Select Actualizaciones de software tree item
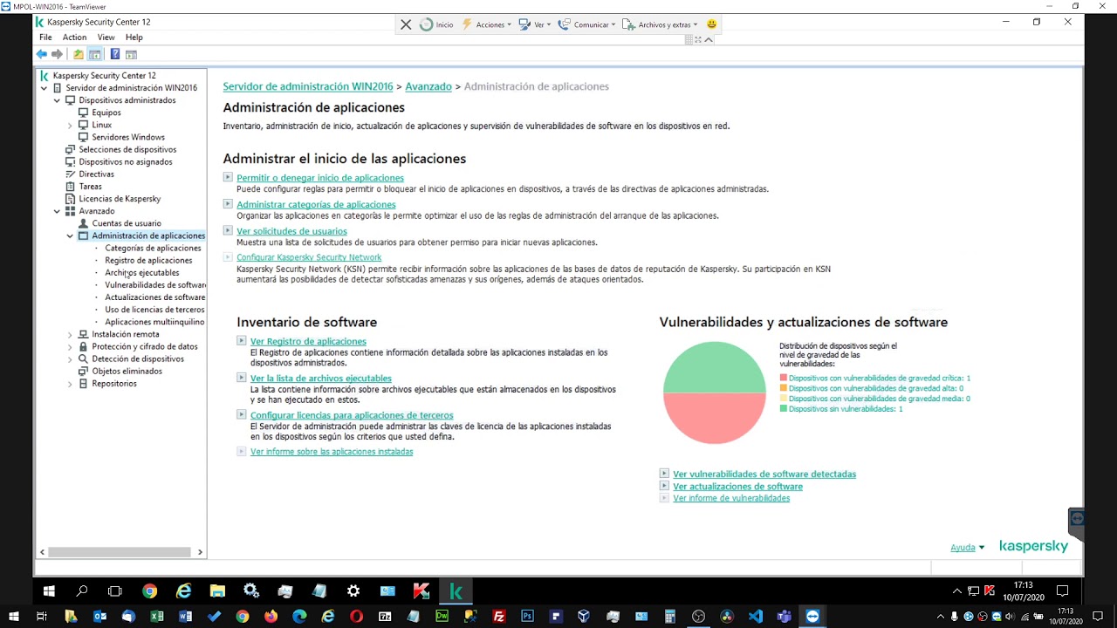Viewport: 1117px width, 628px height. [x=155, y=297]
